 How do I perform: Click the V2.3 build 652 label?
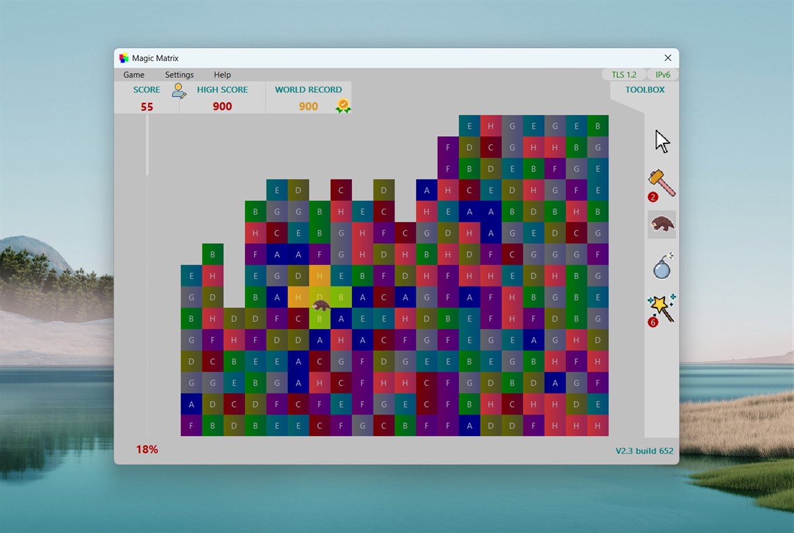pyautogui.click(x=644, y=450)
